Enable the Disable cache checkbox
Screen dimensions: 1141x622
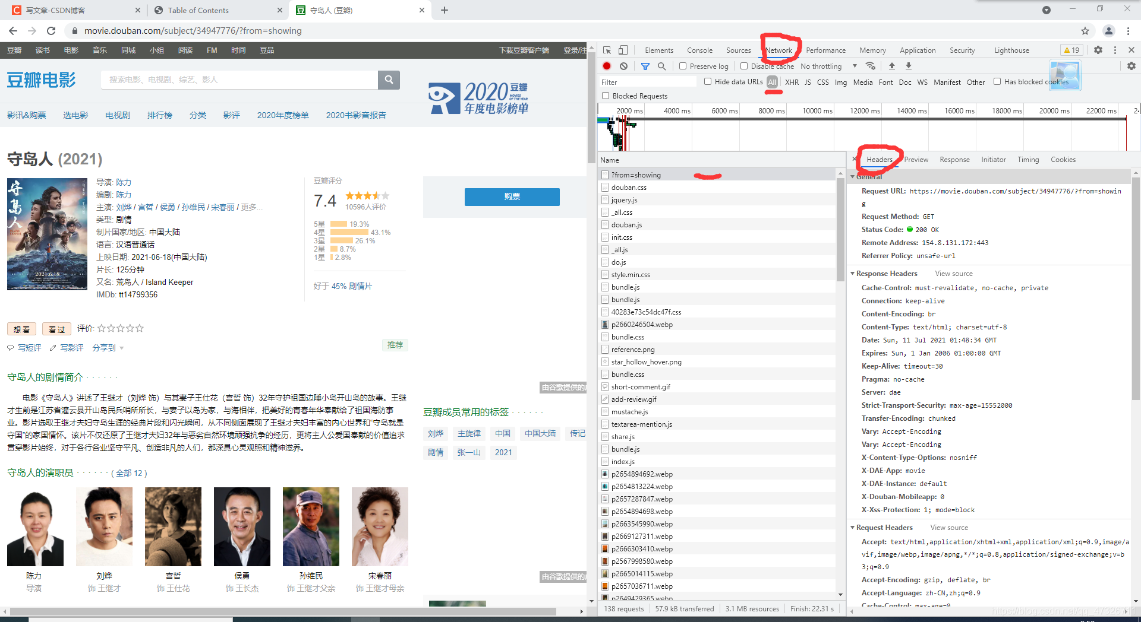(x=744, y=66)
